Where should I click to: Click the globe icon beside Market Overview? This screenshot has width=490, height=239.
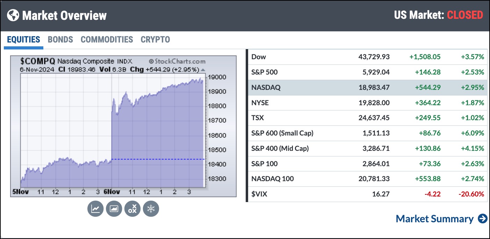[x=13, y=15]
